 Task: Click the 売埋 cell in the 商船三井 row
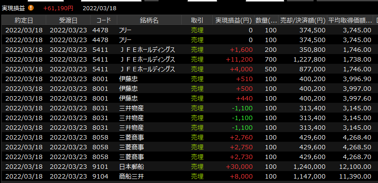click(197, 176)
